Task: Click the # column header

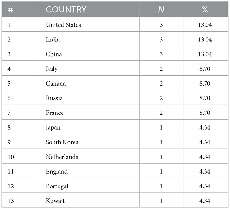Action: point(11,10)
